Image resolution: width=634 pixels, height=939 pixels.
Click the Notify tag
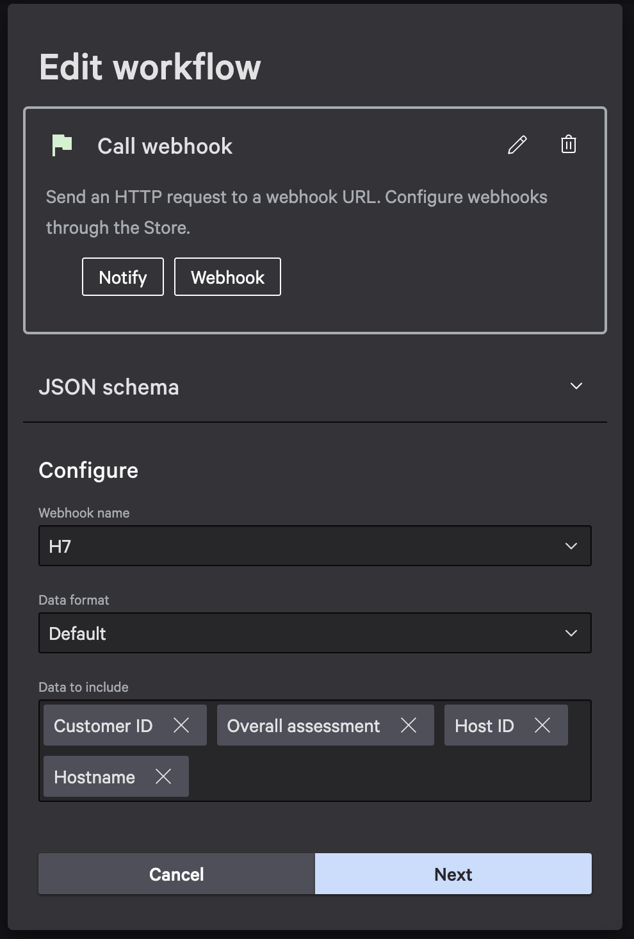(x=123, y=277)
